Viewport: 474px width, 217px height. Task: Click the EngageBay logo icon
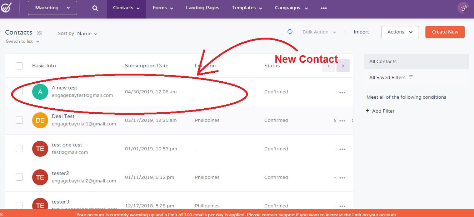[x=7, y=7]
